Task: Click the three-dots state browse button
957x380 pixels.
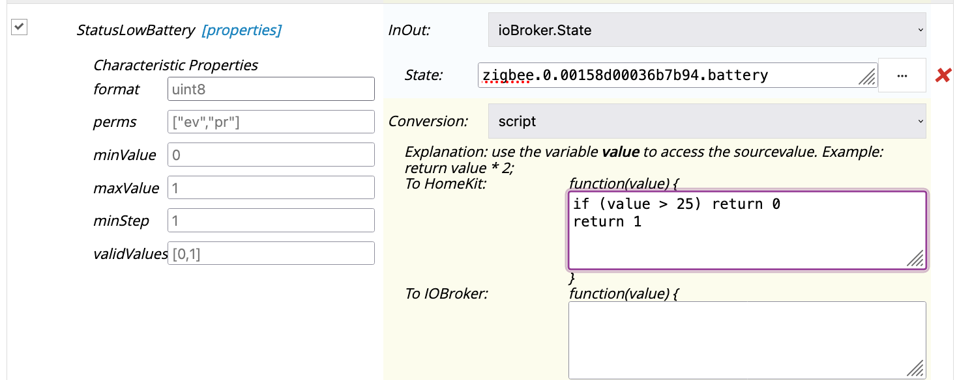Action: [902, 75]
